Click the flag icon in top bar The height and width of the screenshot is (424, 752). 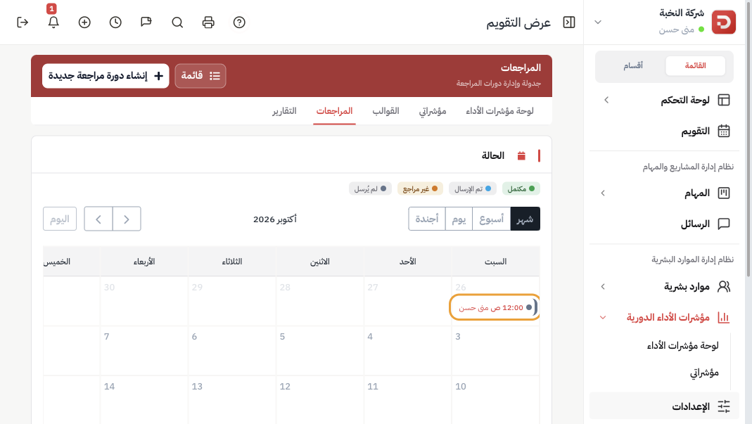point(146,22)
